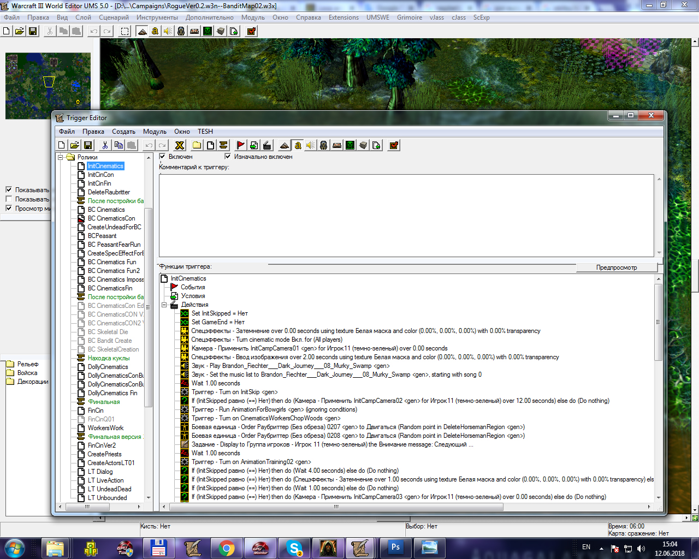The height and width of the screenshot is (559, 699).
Task: Add a new category folder in Trigger Editor
Action: 197,145
